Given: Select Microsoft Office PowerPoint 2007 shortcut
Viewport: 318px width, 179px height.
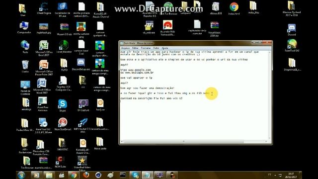Looking at the screenshot, I should 44,68.
